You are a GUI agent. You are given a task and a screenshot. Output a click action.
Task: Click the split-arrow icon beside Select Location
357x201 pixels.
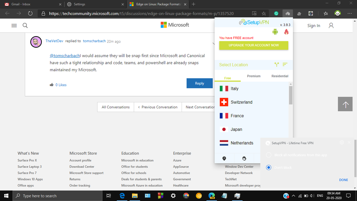277,65
